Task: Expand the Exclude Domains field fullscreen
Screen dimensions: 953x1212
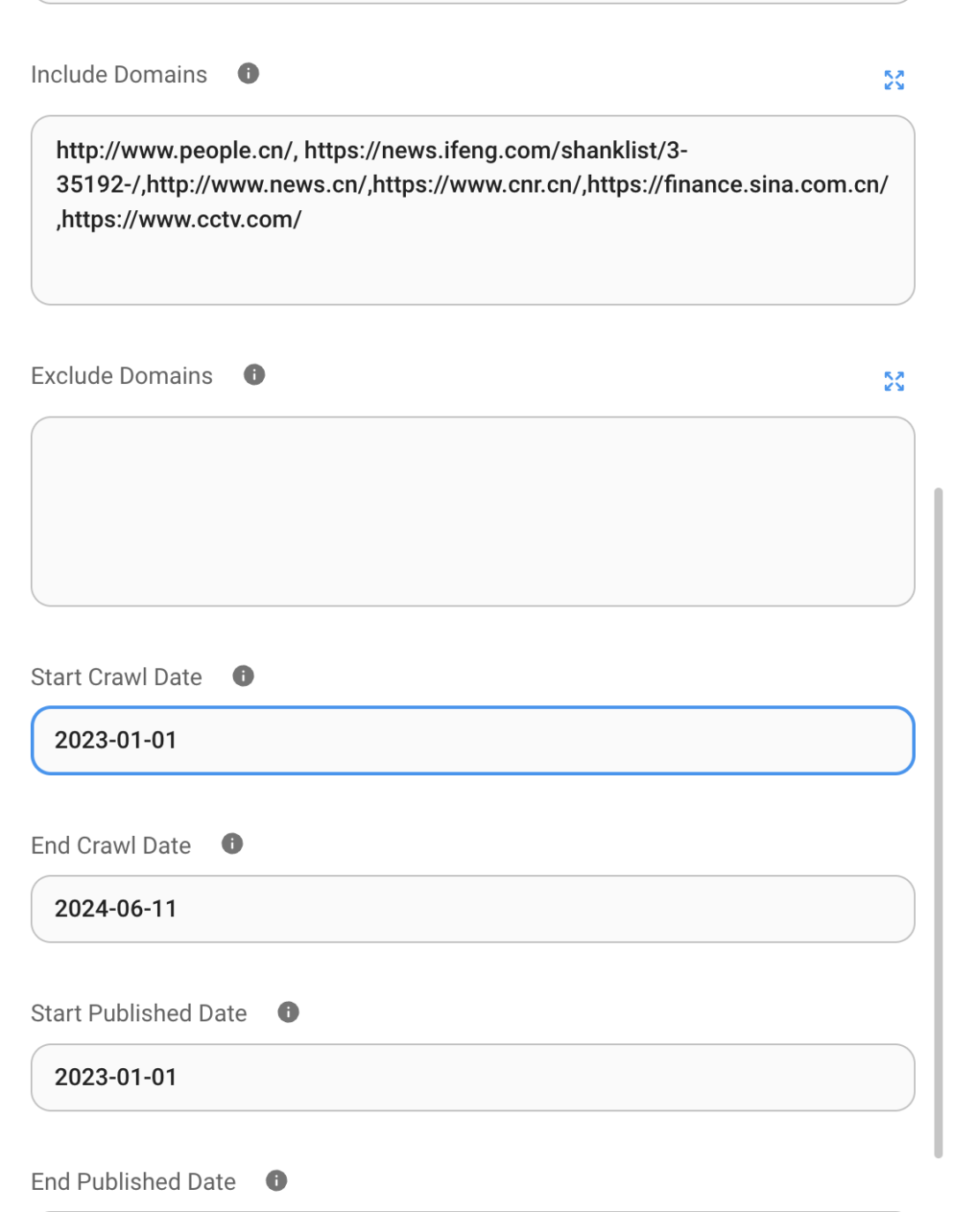Action: (x=895, y=381)
